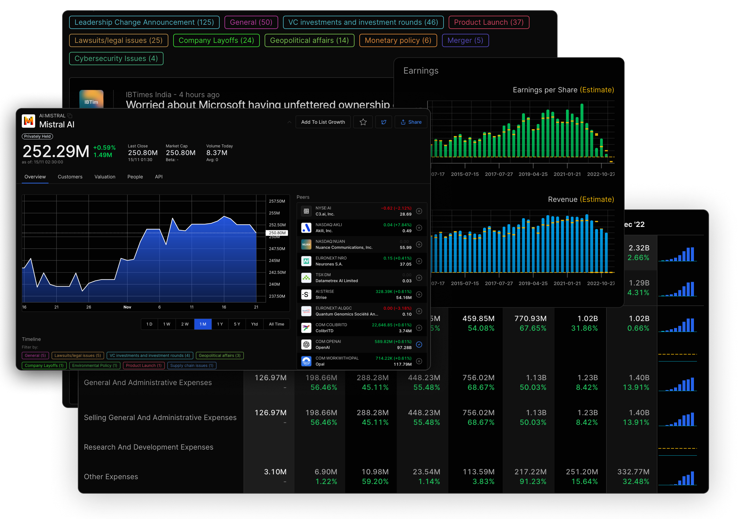Add Nuance Communications peer with plus icon
Viewport: 741px width, 519px height.
coord(419,244)
